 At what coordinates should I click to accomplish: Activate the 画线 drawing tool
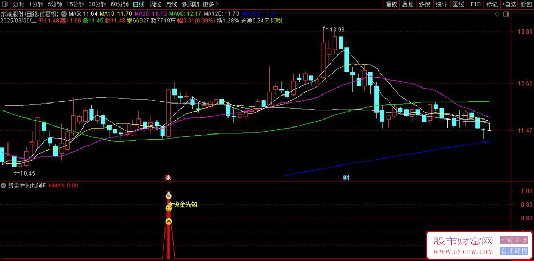point(458,4)
